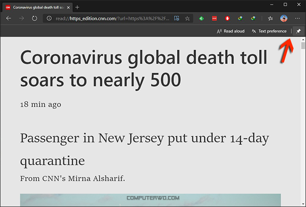Open Text preference options
Screen dimensions: 306x207
269,31
